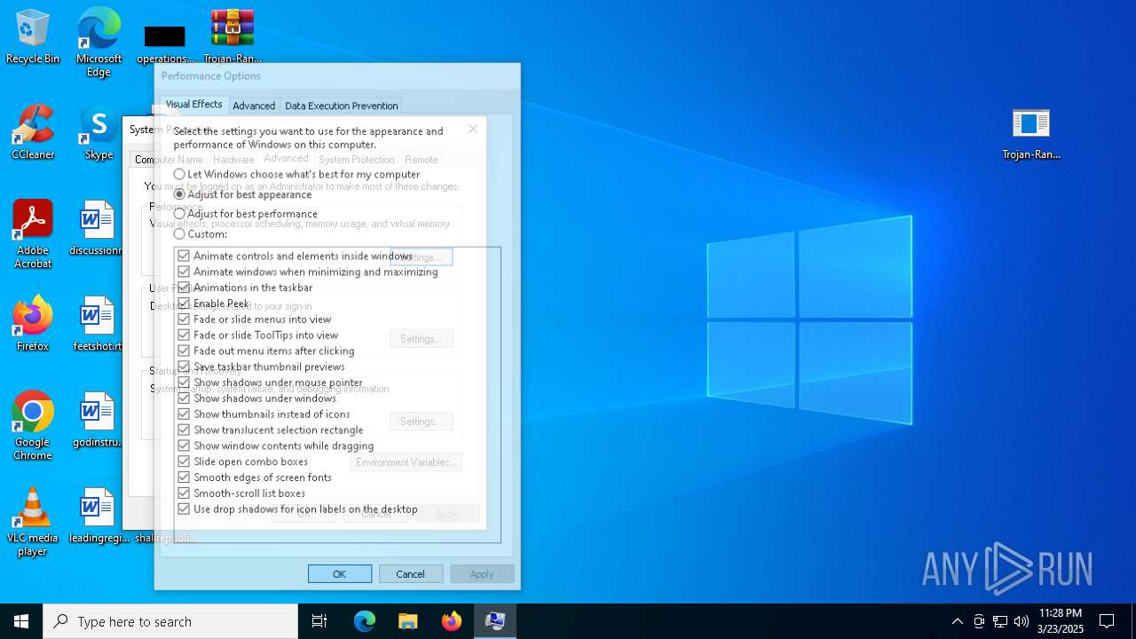Screen dimensions: 1136x639
Task: Open Adobe Acrobat desktop shortcut
Action: 33,234
